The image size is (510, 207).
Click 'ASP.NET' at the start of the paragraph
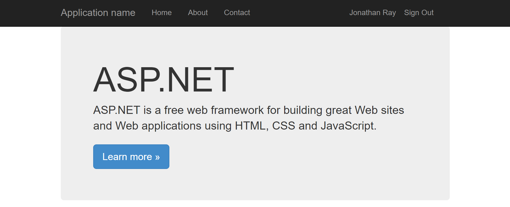click(116, 110)
